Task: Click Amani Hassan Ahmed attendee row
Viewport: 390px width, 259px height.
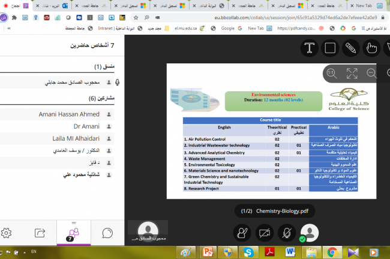Action: point(57,114)
